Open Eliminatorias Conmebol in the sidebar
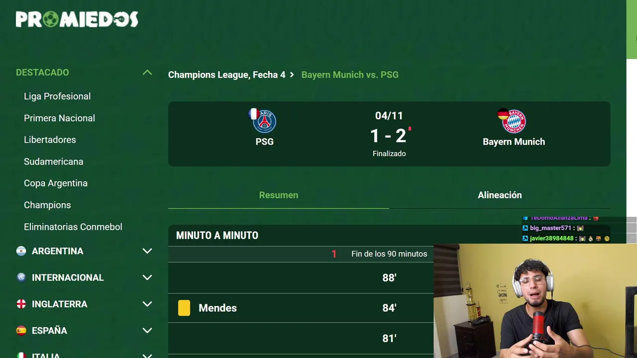 73,227
